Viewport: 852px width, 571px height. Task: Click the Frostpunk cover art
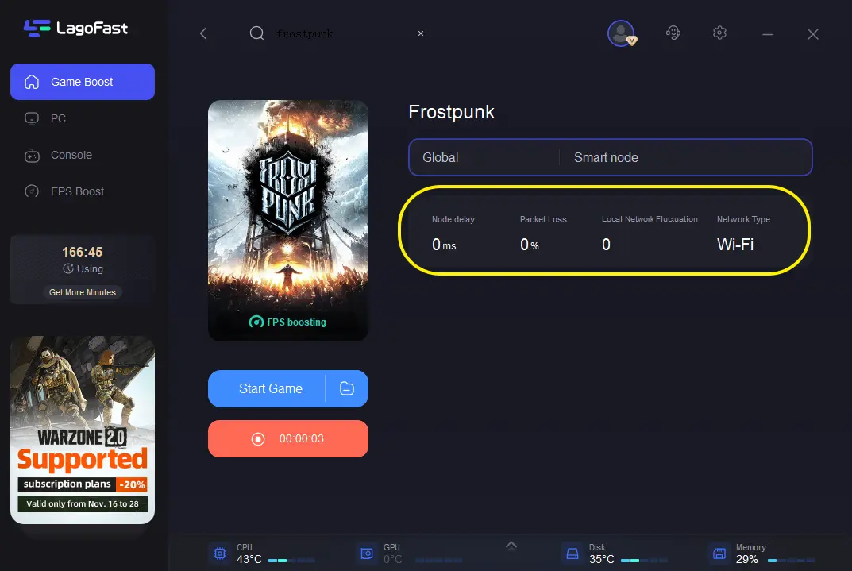288,221
